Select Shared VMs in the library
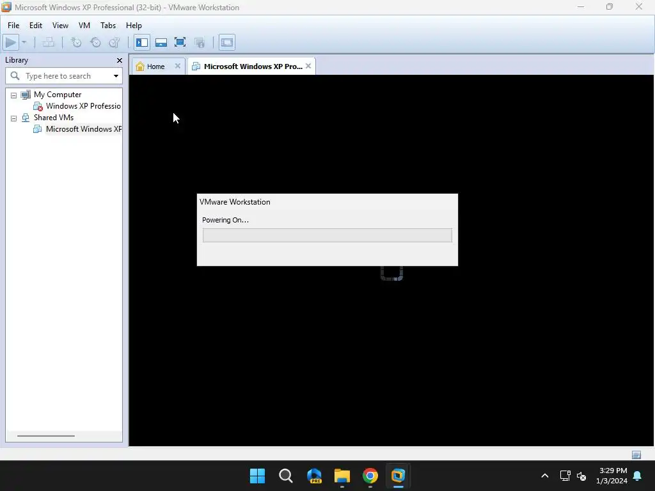This screenshot has height=491, width=655. click(54, 118)
